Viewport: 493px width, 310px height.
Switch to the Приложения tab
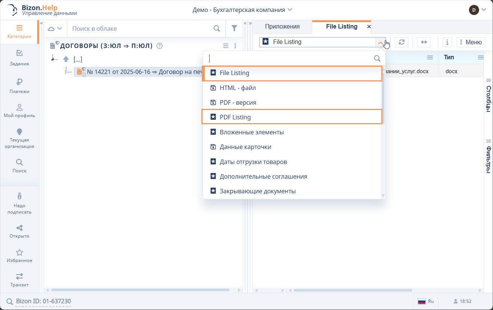282,26
